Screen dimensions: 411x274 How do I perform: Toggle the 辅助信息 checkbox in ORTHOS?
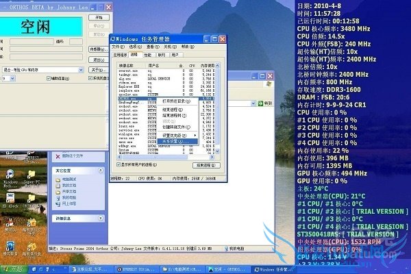coord(49,79)
